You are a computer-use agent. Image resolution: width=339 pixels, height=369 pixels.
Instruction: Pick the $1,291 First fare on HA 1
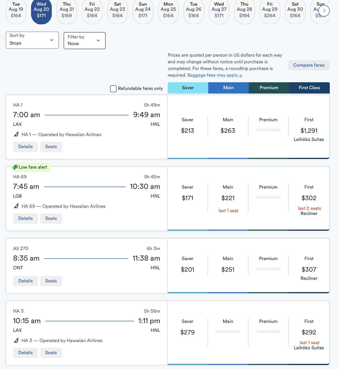309,131
